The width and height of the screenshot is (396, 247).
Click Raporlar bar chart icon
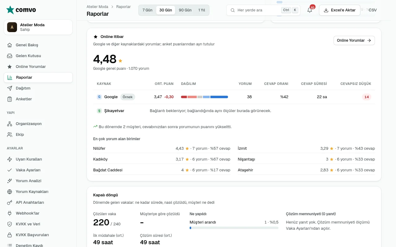coord(10,77)
